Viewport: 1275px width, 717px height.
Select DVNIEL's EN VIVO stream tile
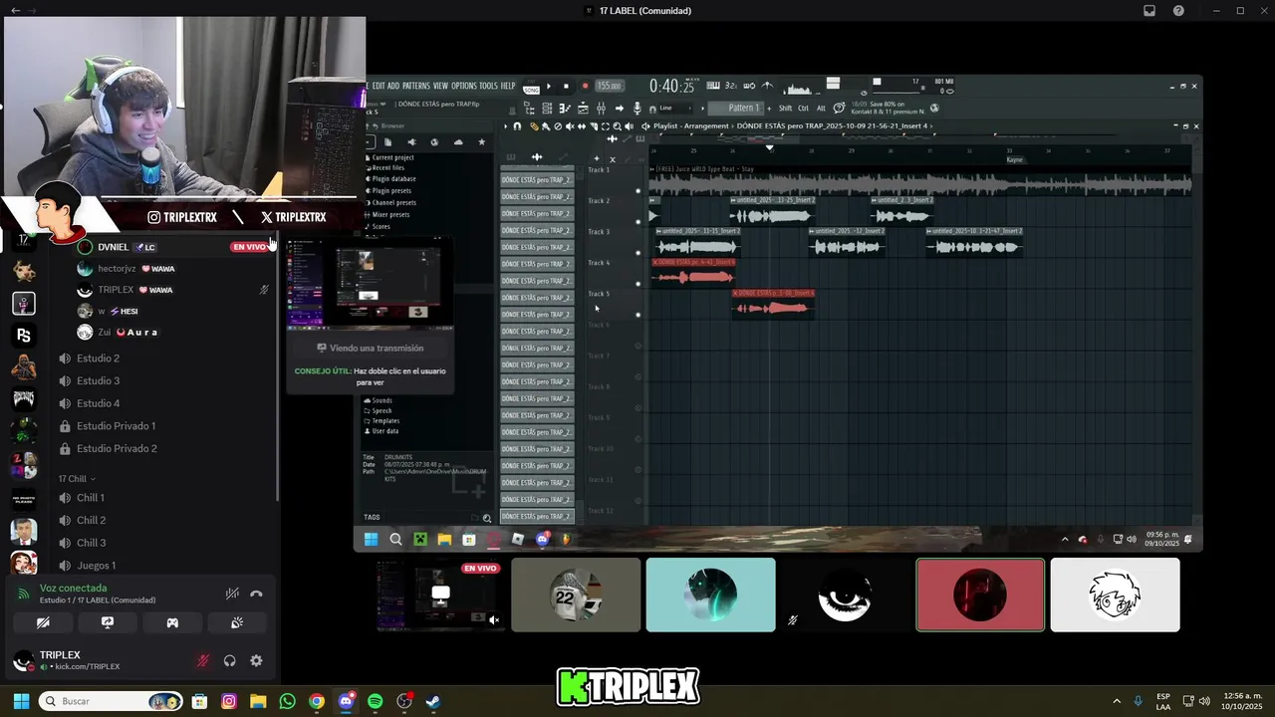(441, 596)
